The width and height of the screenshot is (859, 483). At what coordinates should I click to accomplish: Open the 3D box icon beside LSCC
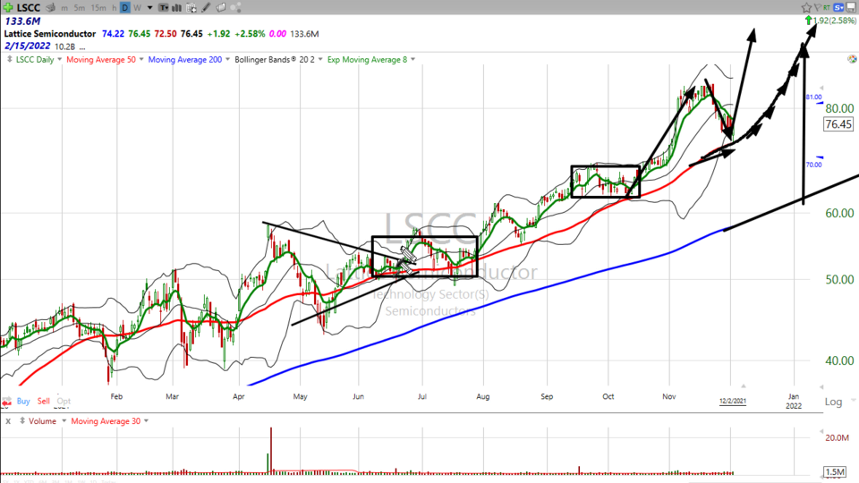50,8
